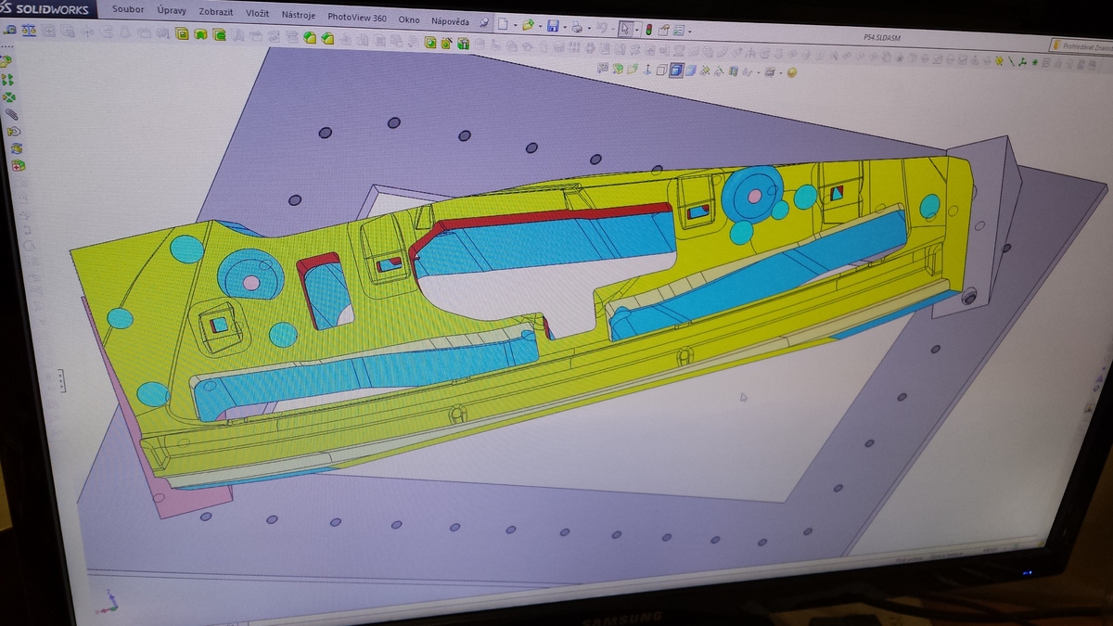Screen dimensions: 1113x626
Task: Click the New document icon
Action: click(503, 25)
